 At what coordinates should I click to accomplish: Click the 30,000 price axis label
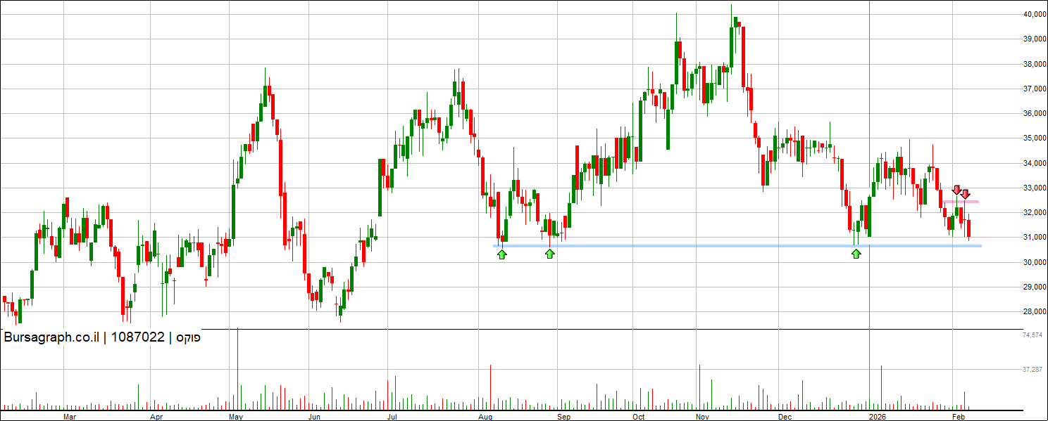point(1034,263)
